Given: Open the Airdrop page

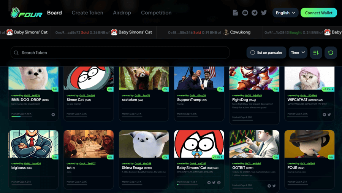Looking at the screenshot, I should click(122, 13).
